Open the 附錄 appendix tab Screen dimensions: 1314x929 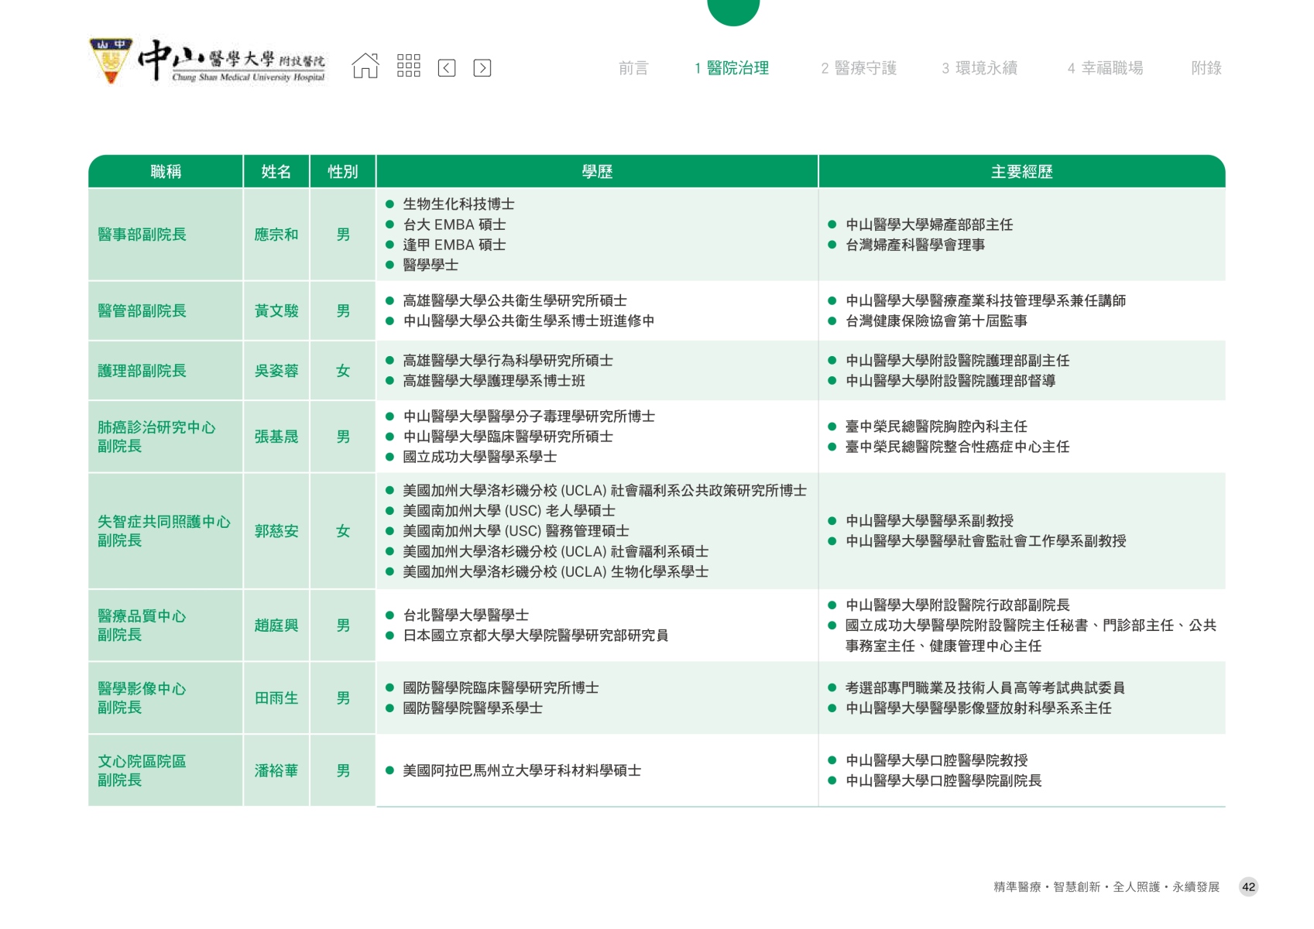click(1206, 68)
